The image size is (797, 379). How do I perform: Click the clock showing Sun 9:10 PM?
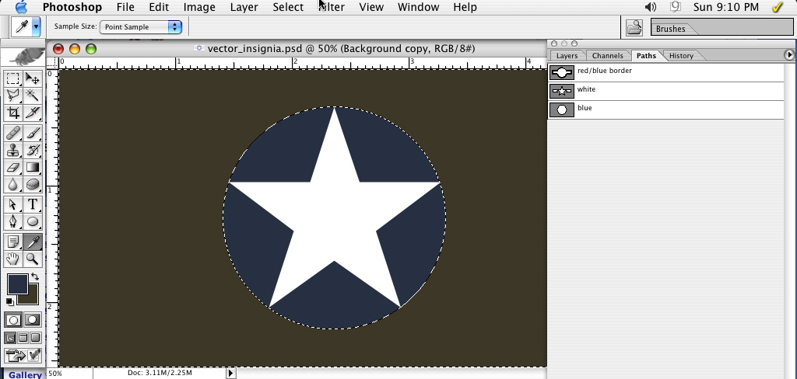[x=726, y=7]
